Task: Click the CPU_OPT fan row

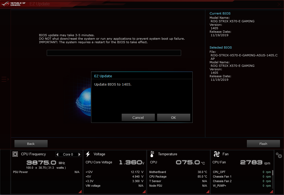Action: 242,172
